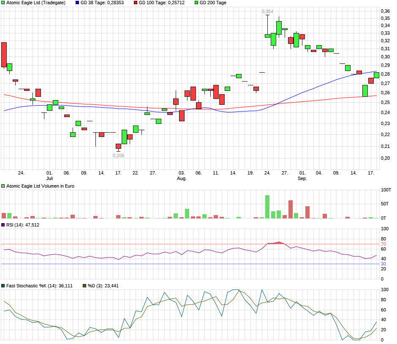The height and width of the screenshot is (344, 397).
Task: Click the Aug. month label on the date axis
Action: [x=182, y=178]
